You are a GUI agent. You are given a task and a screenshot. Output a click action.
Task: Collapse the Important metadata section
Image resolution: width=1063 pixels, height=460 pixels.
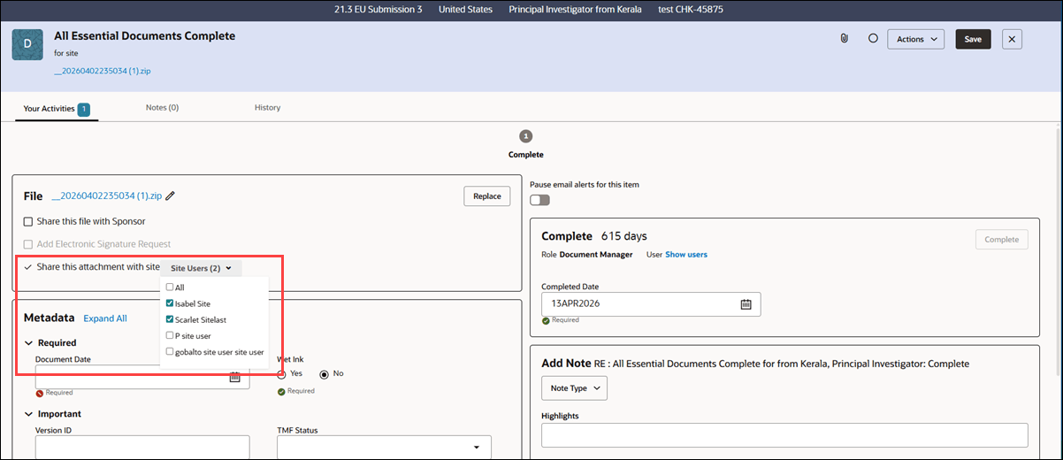[28, 414]
